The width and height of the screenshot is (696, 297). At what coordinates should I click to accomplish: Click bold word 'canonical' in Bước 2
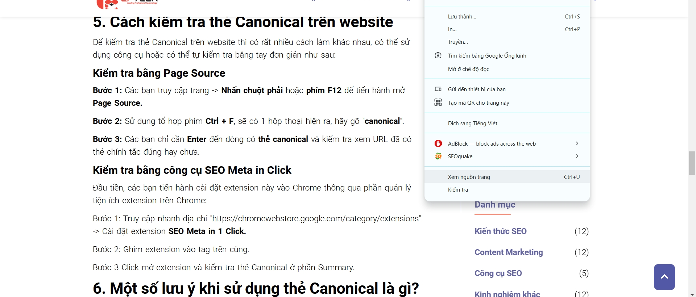[x=382, y=121]
